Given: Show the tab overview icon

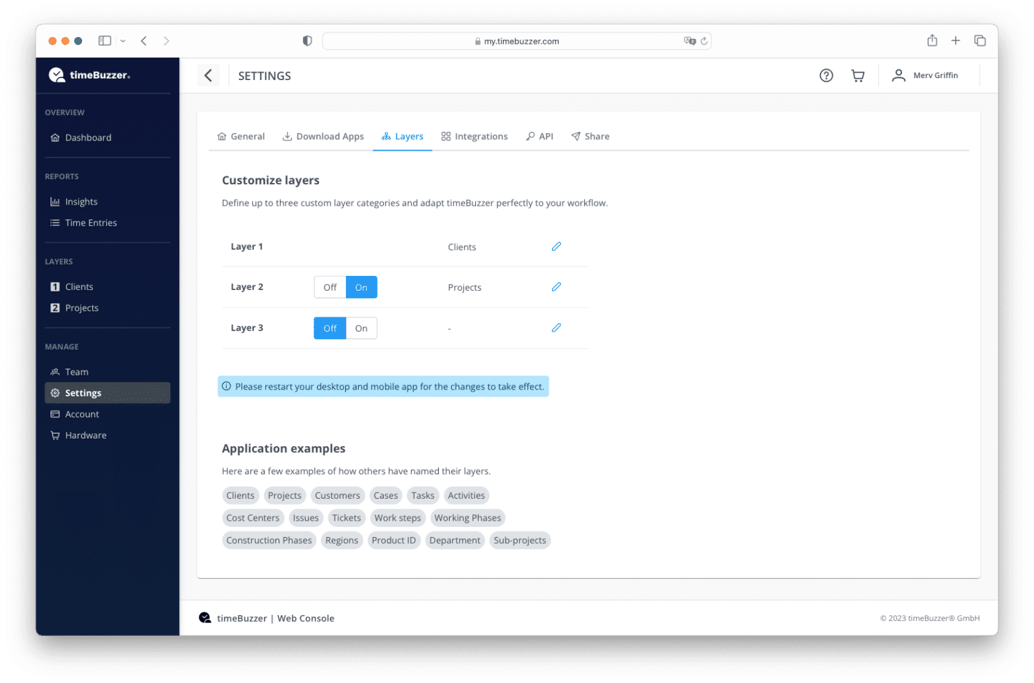Looking at the screenshot, I should coord(979,40).
